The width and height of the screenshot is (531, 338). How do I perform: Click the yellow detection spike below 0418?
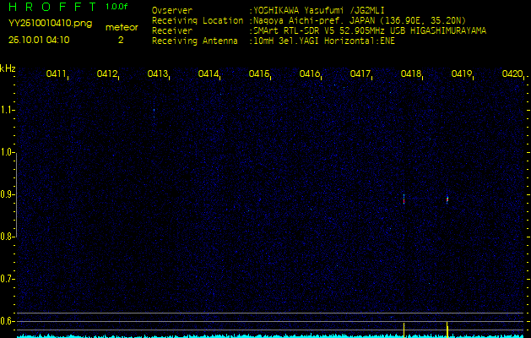pos(404,330)
